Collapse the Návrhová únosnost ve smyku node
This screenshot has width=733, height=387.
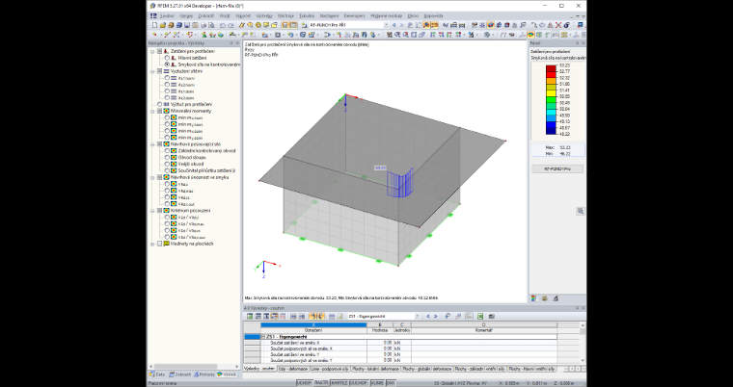tap(152, 177)
